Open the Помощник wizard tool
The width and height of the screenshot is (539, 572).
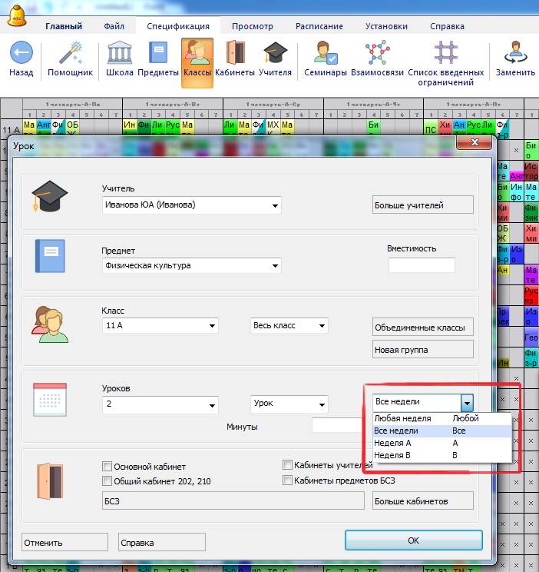[71, 54]
